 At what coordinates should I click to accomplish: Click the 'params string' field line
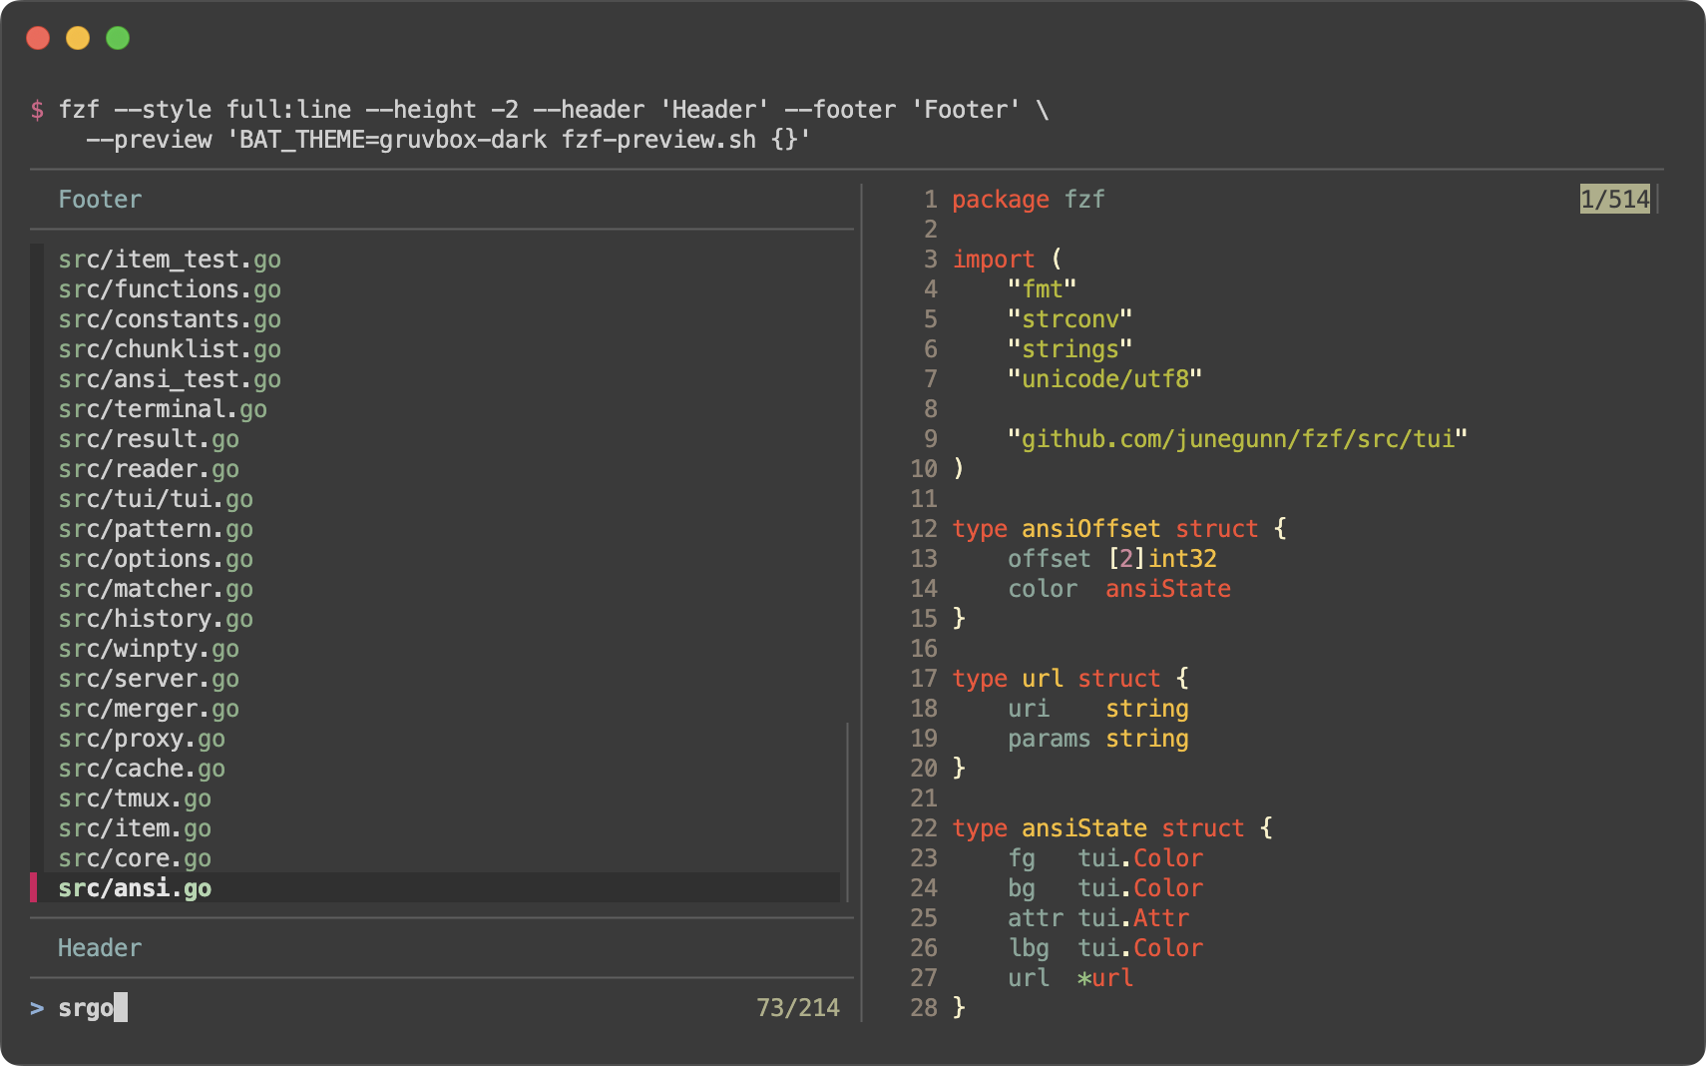(1098, 739)
